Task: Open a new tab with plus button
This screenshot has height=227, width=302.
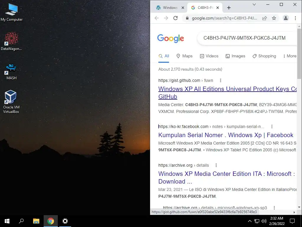Action: click(x=229, y=8)
